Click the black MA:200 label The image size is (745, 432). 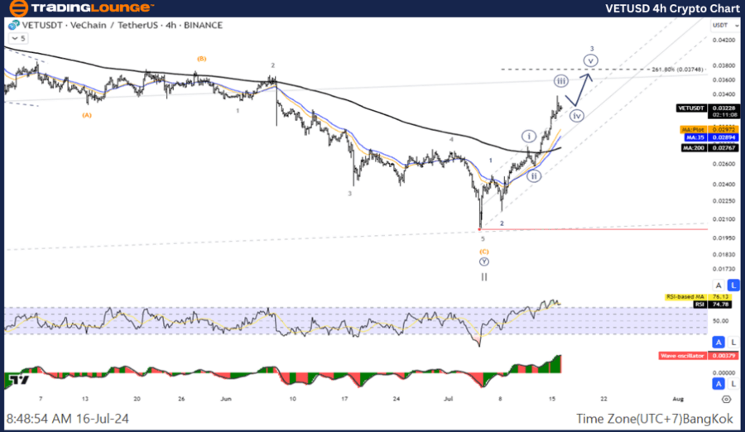pos(695,148)
